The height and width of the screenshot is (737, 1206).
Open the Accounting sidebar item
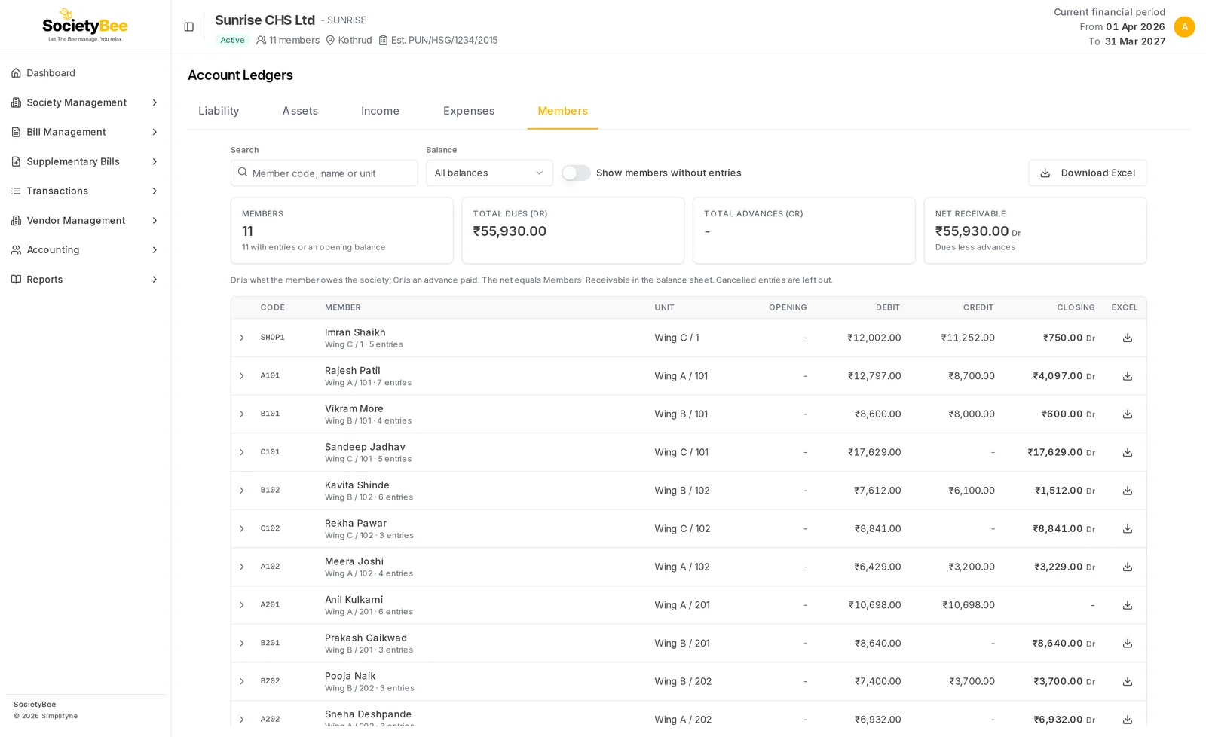85,249
